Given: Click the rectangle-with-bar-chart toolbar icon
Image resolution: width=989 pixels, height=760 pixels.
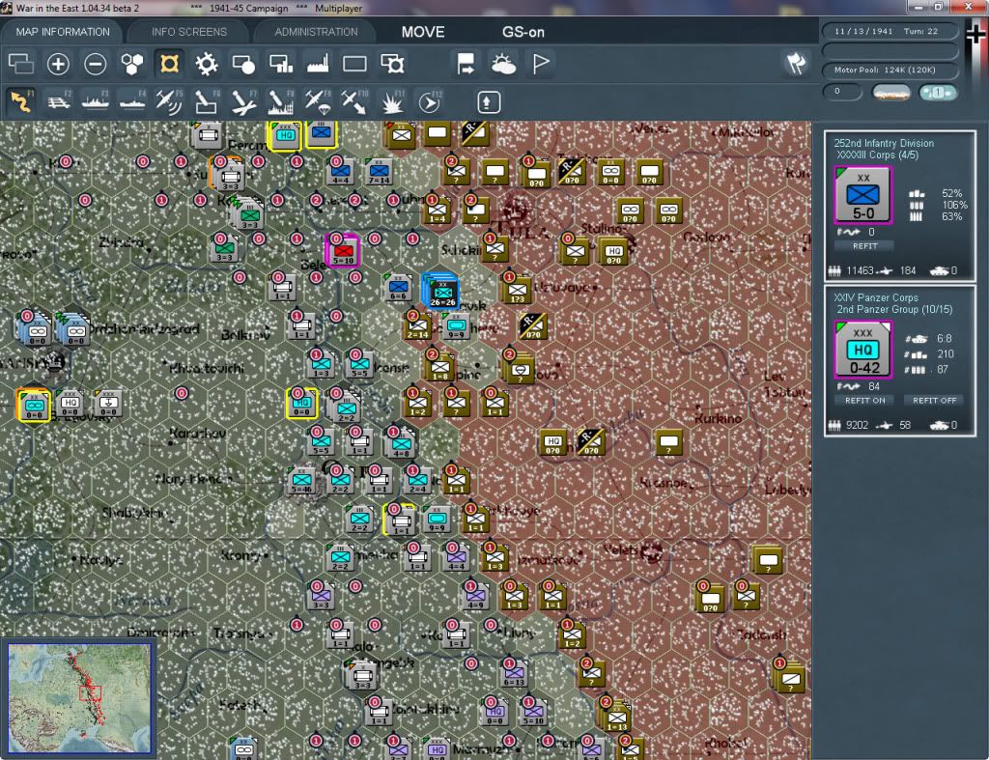Looking at the screenshot, I should click(281, 64).
